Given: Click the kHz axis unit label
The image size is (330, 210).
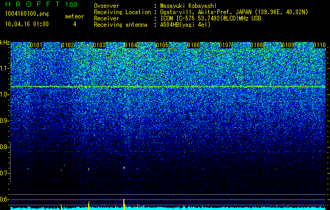Looking at the screenshot, I should [x=5, y=43].
